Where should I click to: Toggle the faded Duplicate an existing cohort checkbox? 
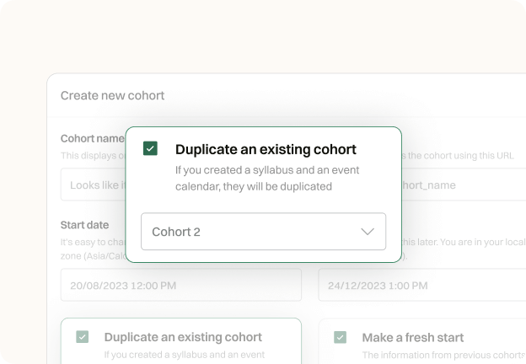click(x=83, y=337)
